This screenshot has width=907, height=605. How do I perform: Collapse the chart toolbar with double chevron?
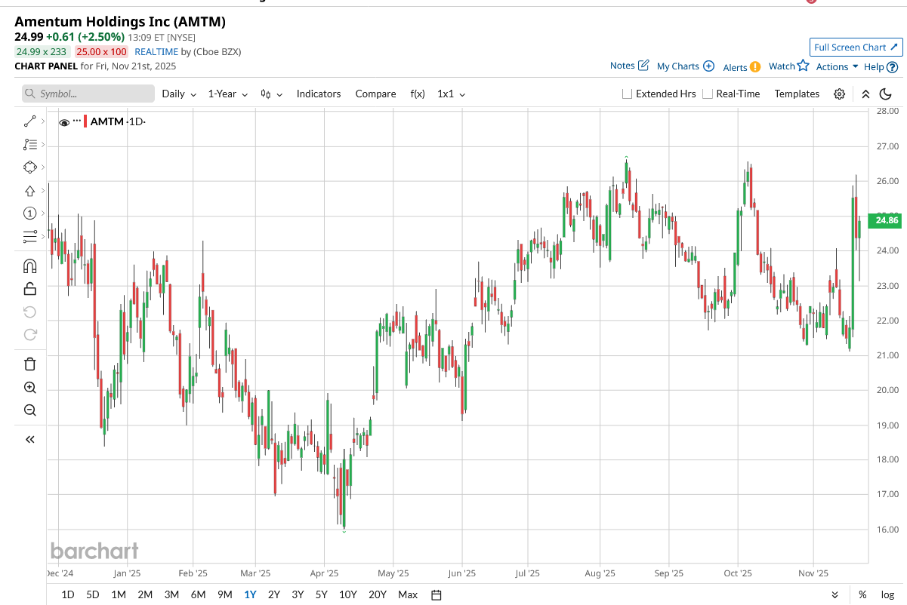pos(865,94)
